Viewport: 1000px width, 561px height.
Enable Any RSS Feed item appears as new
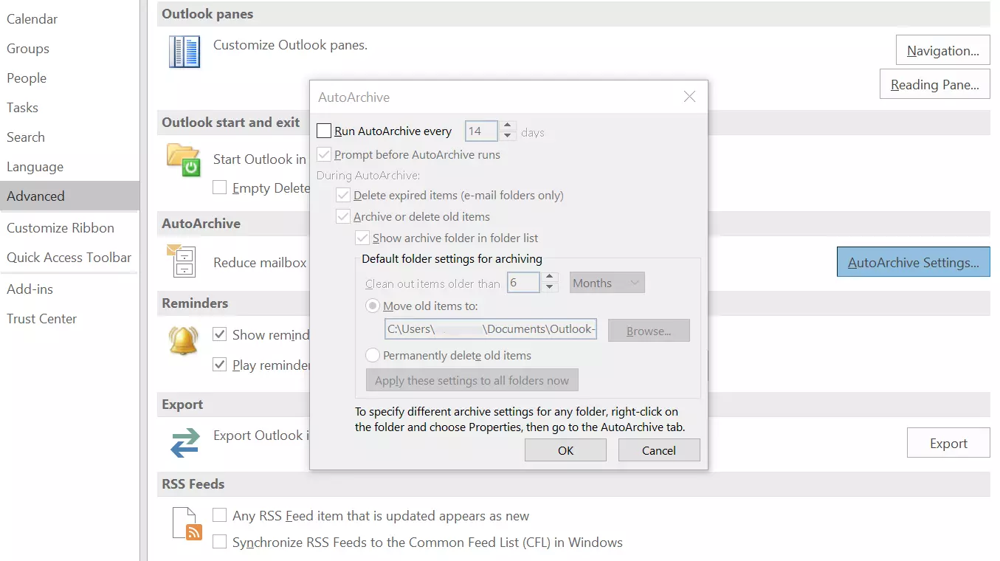tap(219, 515)
